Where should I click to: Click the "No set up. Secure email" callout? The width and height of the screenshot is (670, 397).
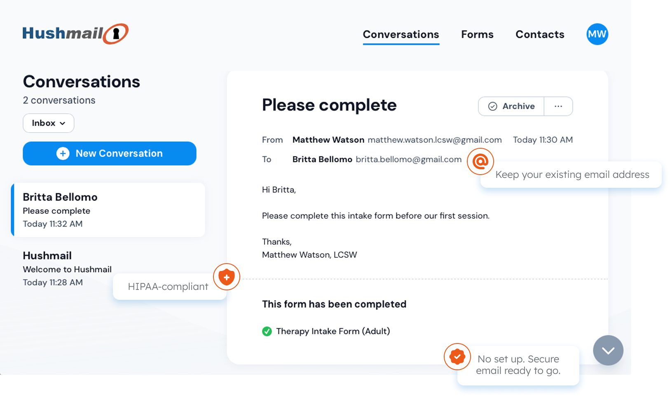[518, 365]
